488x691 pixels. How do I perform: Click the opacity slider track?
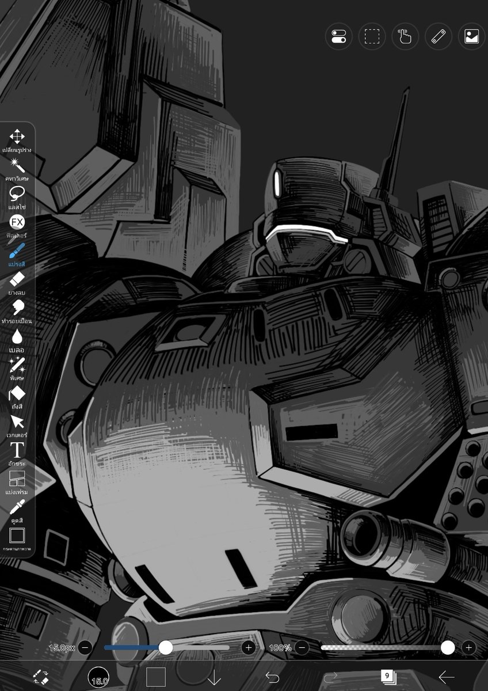pyautogui.click(x=387, y=648)
